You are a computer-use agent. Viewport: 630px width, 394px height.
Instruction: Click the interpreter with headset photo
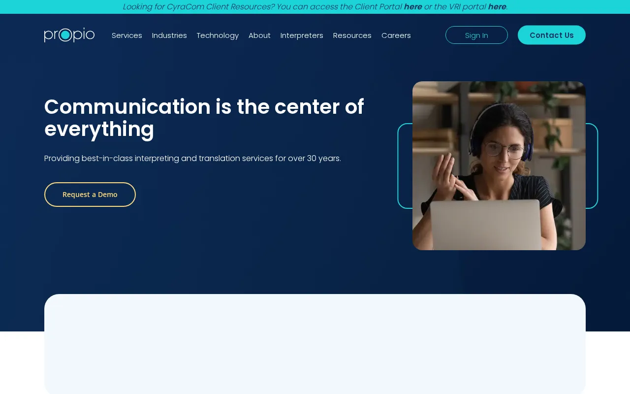[499, 165]
